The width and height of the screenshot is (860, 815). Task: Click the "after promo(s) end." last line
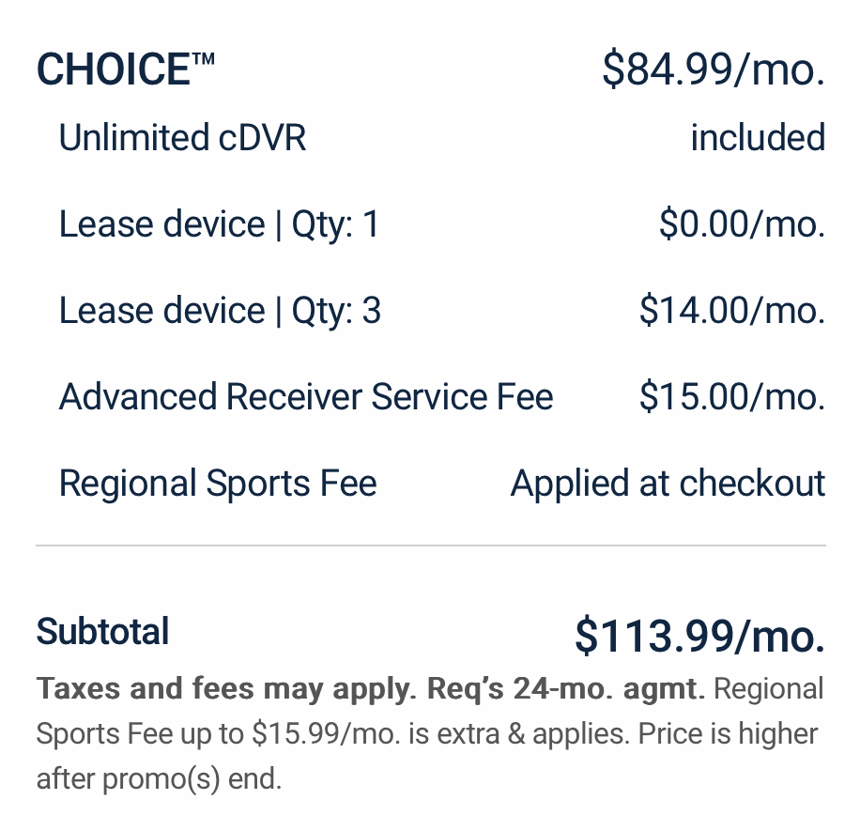coord(159,777)
